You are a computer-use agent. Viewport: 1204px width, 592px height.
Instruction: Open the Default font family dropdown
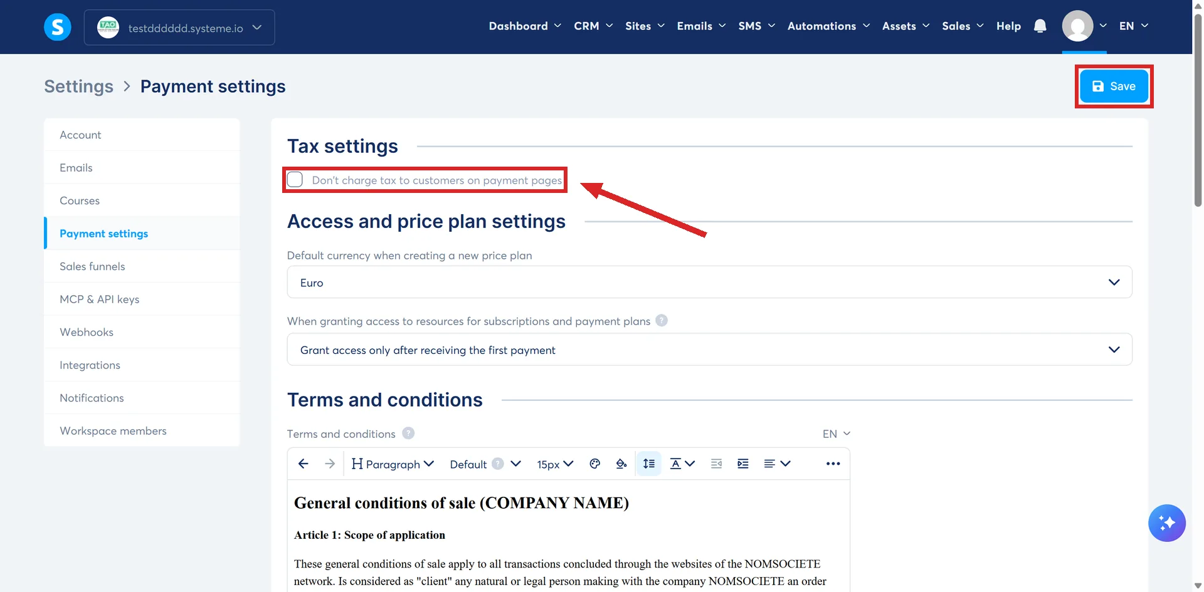[x=485, y=464]
